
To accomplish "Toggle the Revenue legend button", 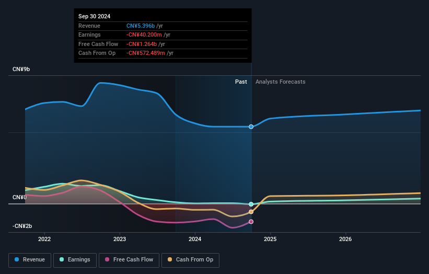I will point(30,260).
